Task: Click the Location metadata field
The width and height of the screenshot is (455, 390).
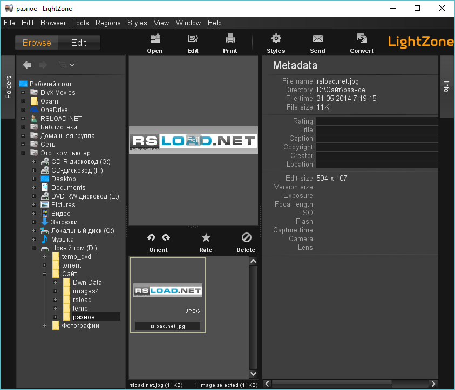Action: click(377, 164)
